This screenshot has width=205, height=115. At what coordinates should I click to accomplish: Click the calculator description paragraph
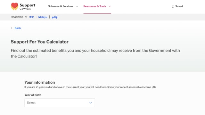coord(95,53)
